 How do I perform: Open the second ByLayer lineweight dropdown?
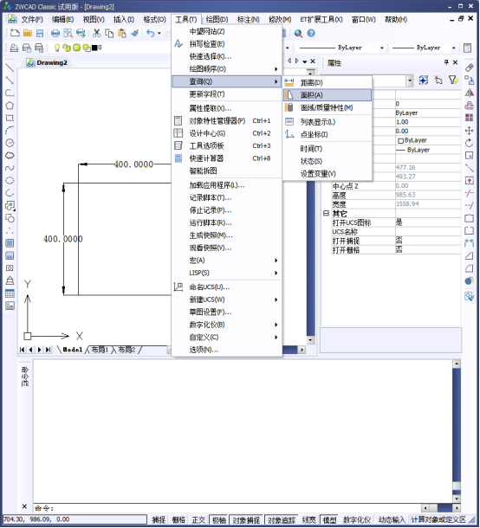pyautogui.click(x=454, y=48)
